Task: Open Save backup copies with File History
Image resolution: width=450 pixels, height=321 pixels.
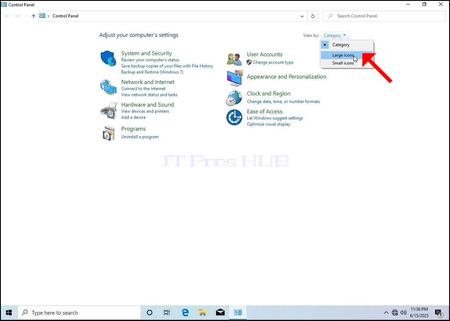Action: [x=167, y=66]
